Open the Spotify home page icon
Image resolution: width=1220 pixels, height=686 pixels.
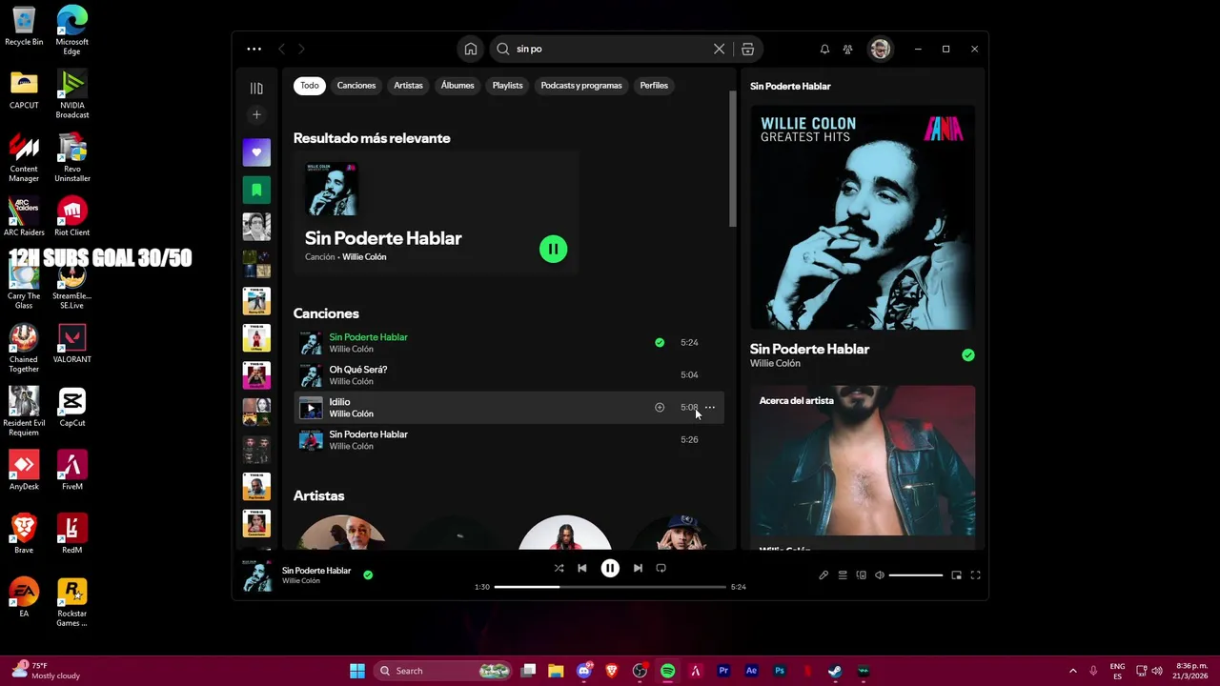click(471, 49)
